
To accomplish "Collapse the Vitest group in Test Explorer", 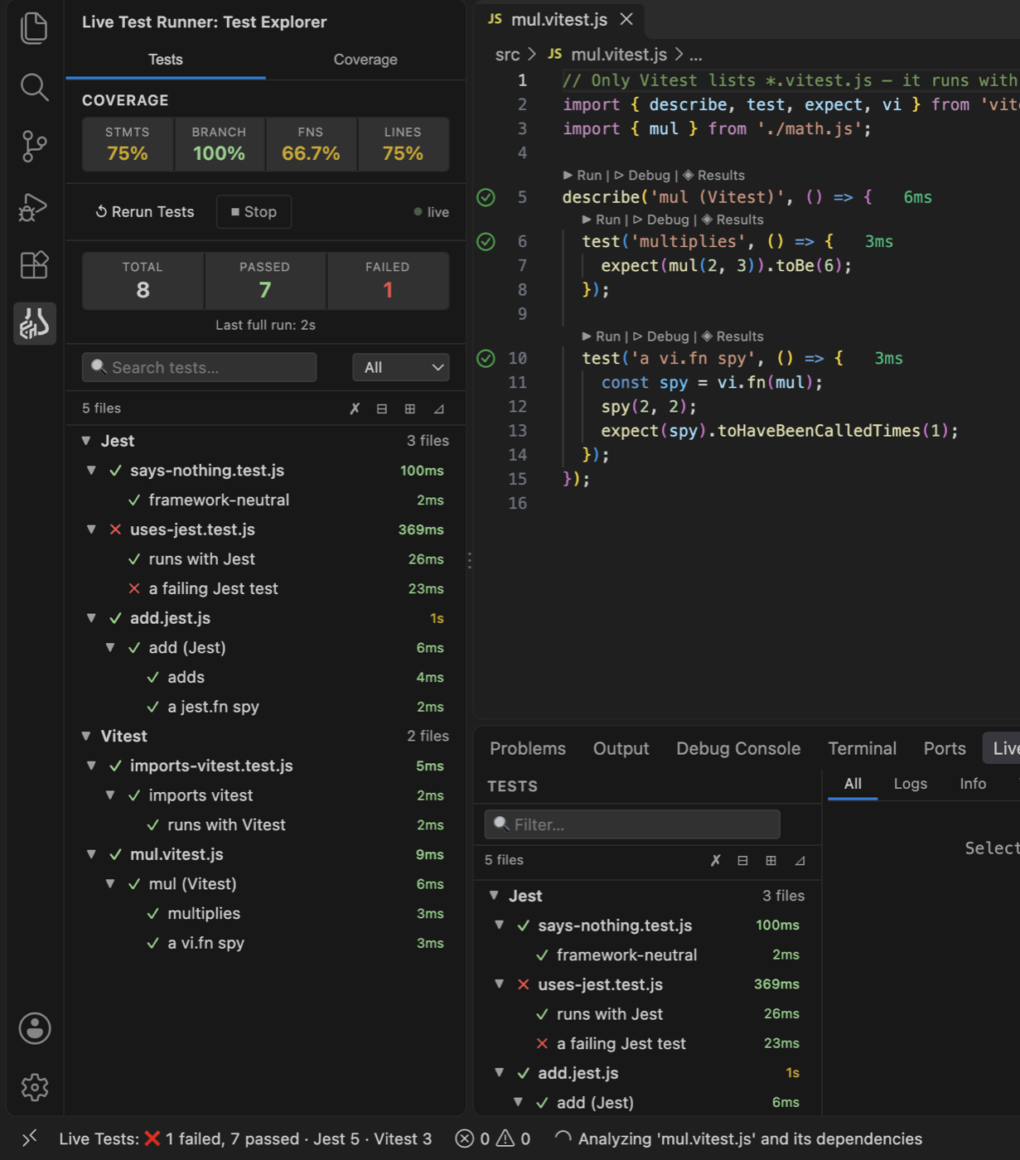I will tap(86, 736).
